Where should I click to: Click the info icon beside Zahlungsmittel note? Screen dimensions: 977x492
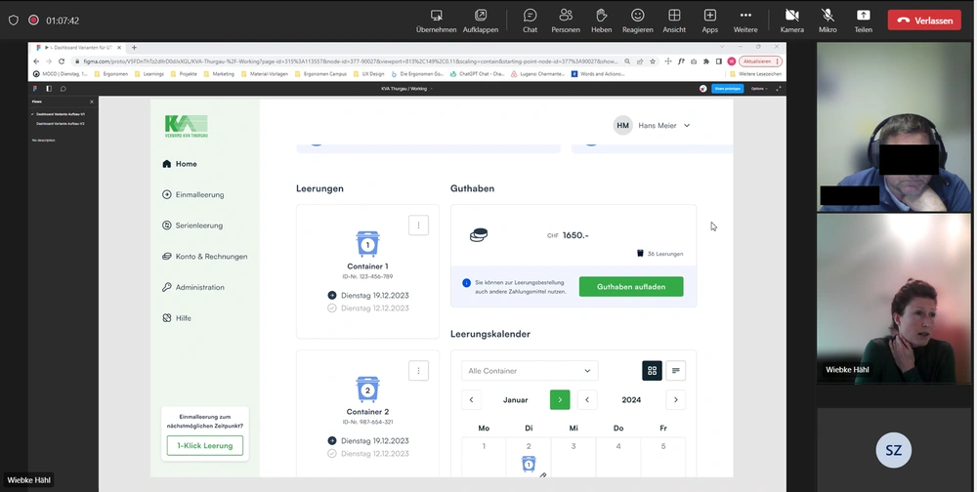click(x=466, y=283)
